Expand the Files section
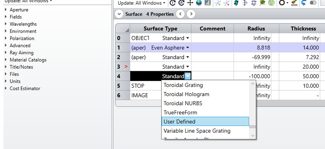The width and height of the screenshot is (325, 149). (x=6, y=74)
